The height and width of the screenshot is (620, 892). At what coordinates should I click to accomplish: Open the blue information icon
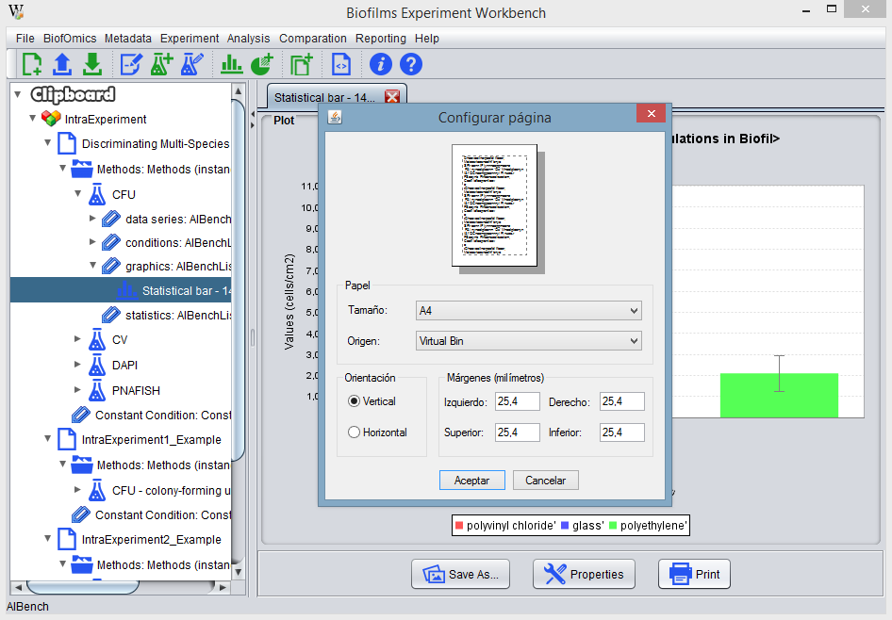pyautogui.click(x=381, y=64)
